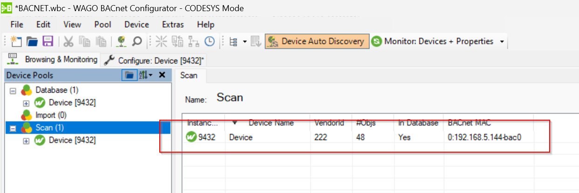Toggle folder view in Device Pools header

tap(129, 75)
